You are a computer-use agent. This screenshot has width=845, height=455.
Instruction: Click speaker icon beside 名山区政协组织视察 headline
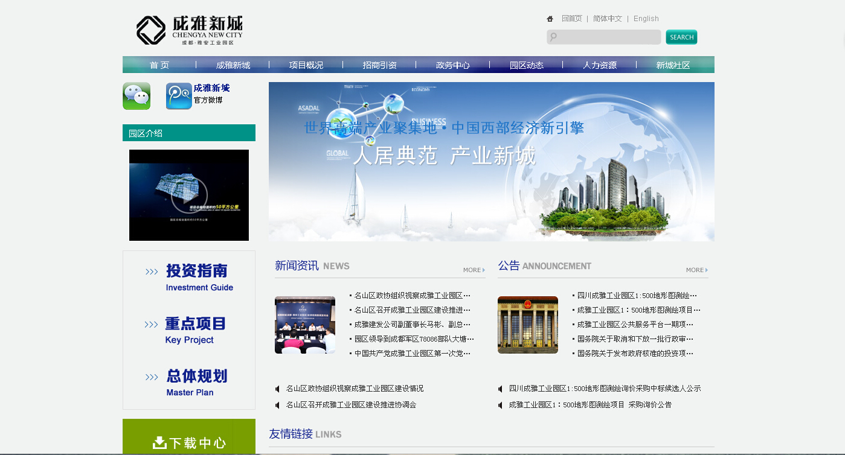(x=278, y=389)
